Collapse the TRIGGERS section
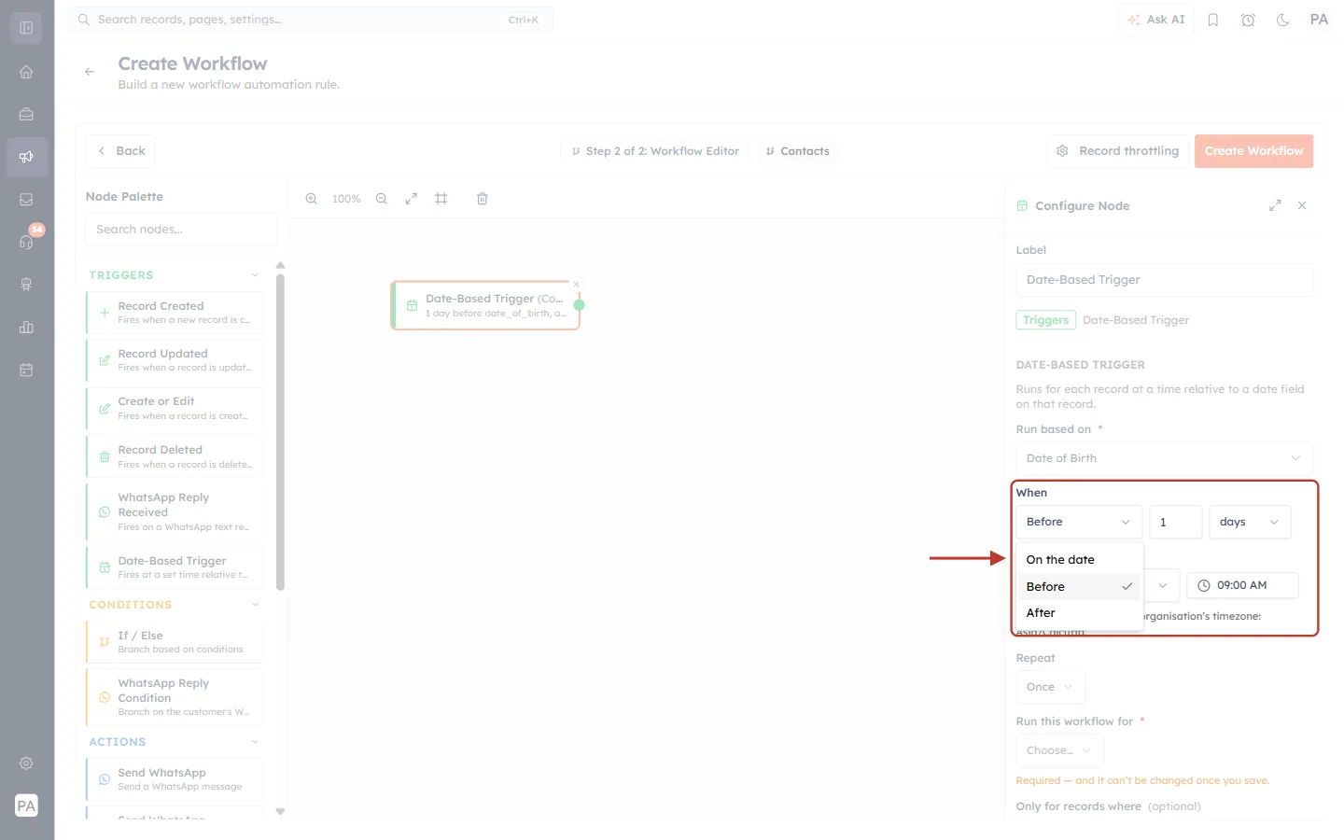Screen dimensions: 1344x840 [255, 275]
